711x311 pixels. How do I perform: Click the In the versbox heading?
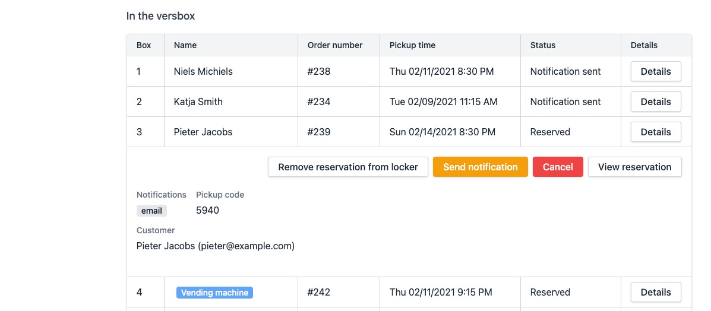160,16
